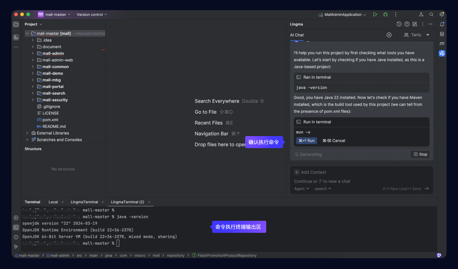
Task: Add Context to the chat
Action: coord(310,172)
